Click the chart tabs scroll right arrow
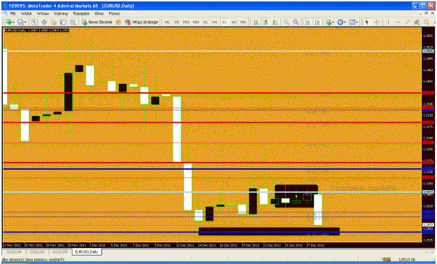This screenshot has width=437, height=264. [433, 252]
